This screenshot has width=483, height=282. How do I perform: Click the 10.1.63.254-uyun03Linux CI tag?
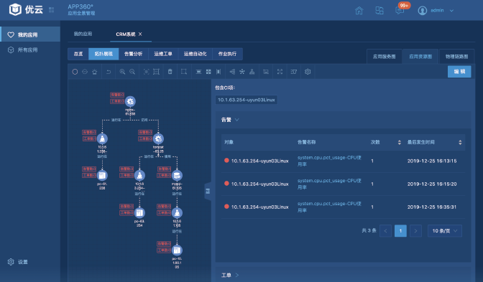pyautogui.click(x=246, y=100)
